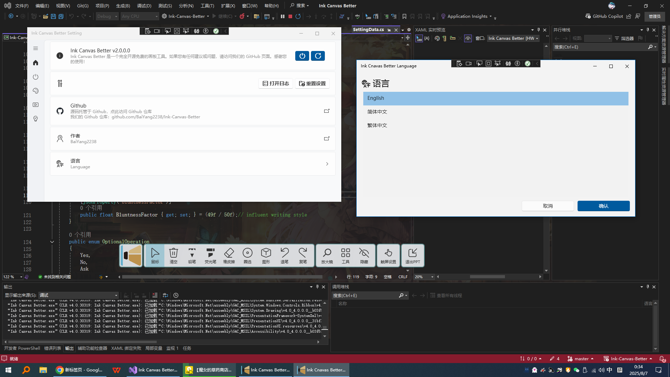The image size is (670, 377).
Task: Select the 圈选 lasso selection tool
Action: point(247,256)
